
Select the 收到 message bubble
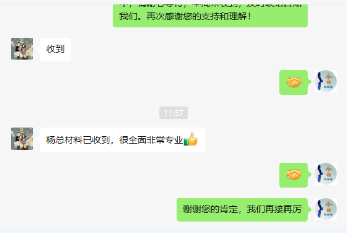55,49
